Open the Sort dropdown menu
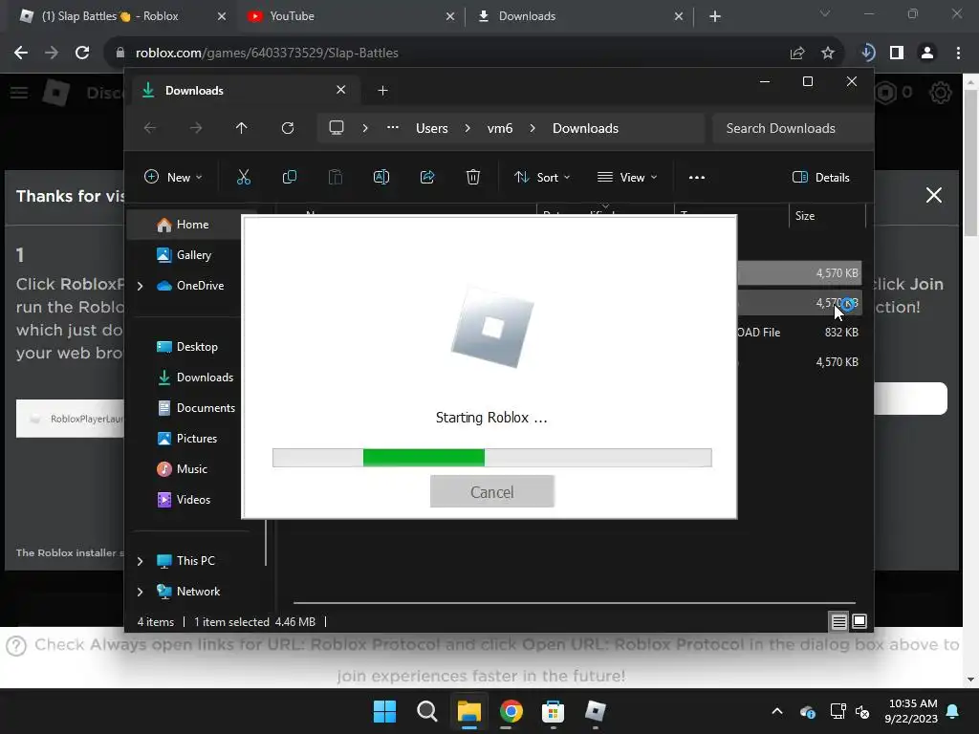This screenshot has width=979, height=734. click(542, 177)
